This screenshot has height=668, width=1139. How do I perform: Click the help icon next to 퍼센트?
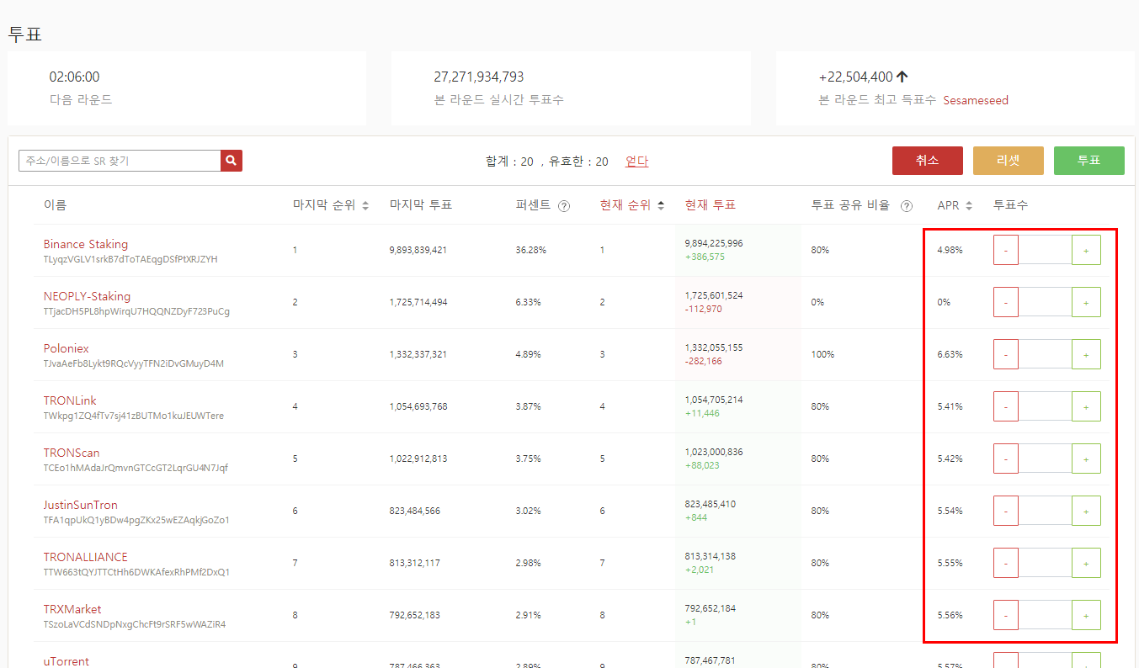564,206
